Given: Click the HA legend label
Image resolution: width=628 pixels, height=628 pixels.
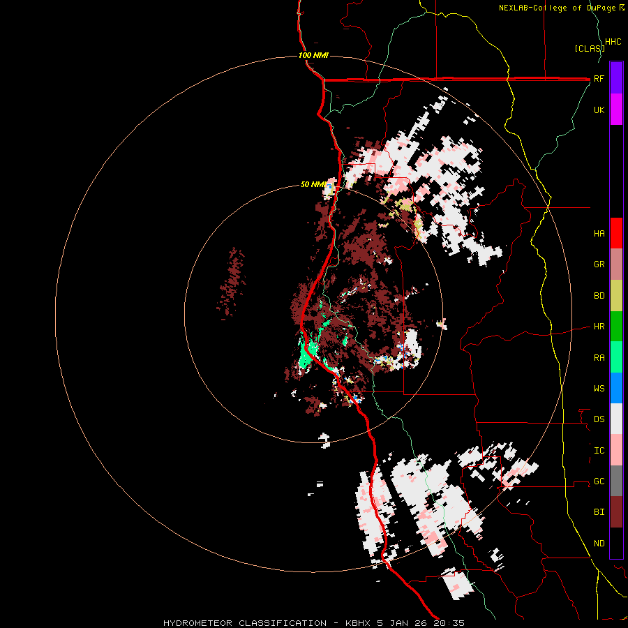Looking at the screenshot, I should coord(599,234).
